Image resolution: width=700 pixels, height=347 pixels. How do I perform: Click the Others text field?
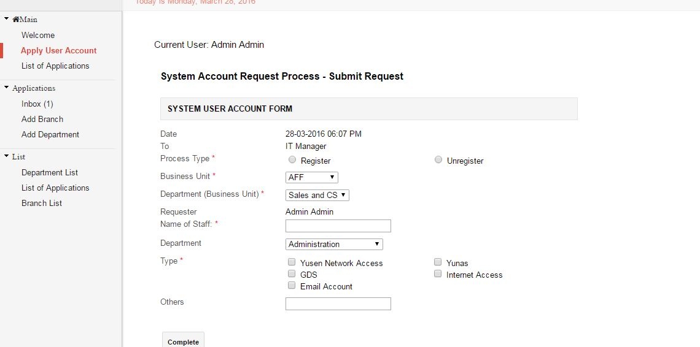pos(338,303)
